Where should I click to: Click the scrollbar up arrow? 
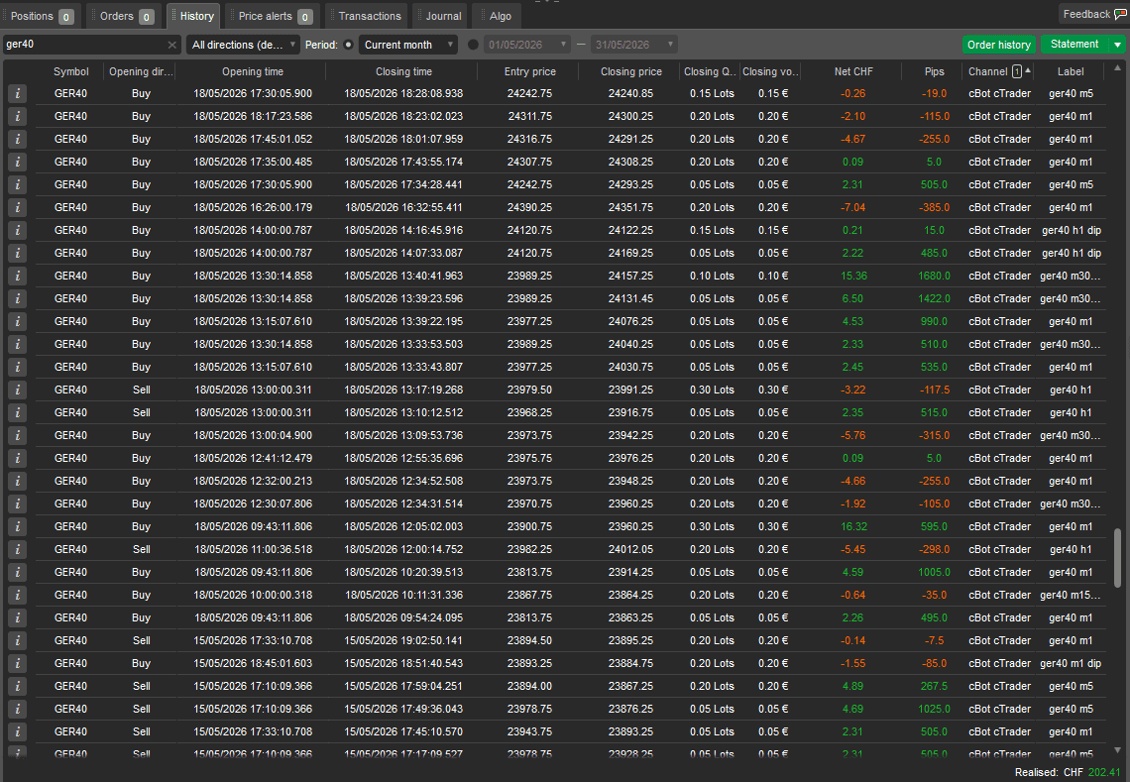tap(1118, 67)
